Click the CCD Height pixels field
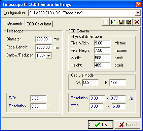Image resolution: width=143 pixels, height=131 pixels. [102, 65]
